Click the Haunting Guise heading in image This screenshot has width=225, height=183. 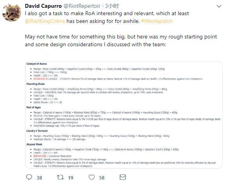[x=35, y=84]
